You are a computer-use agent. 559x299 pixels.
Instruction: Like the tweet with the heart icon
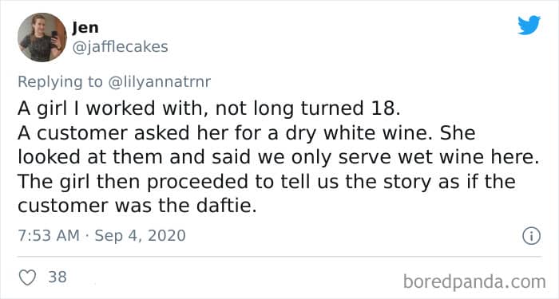coord(27,277)
